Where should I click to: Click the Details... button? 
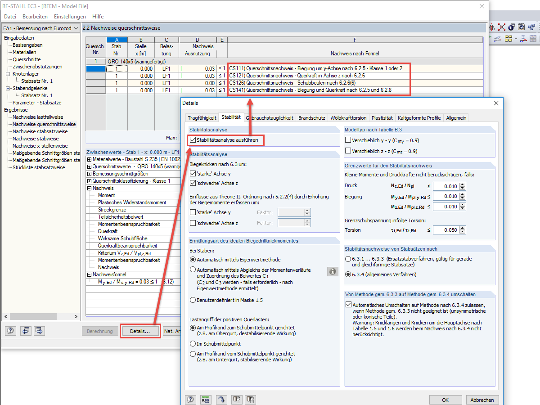tap(140, 331)
